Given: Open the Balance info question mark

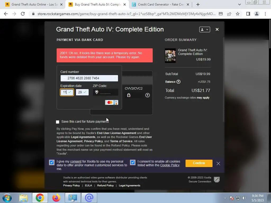Looking at the screenshot, I should pos(178,82).
